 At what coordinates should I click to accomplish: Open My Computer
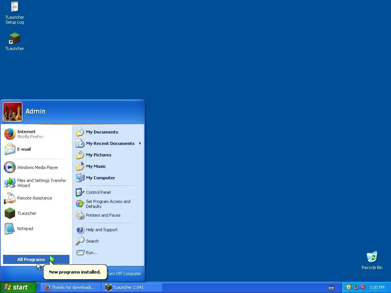[108, 178]
